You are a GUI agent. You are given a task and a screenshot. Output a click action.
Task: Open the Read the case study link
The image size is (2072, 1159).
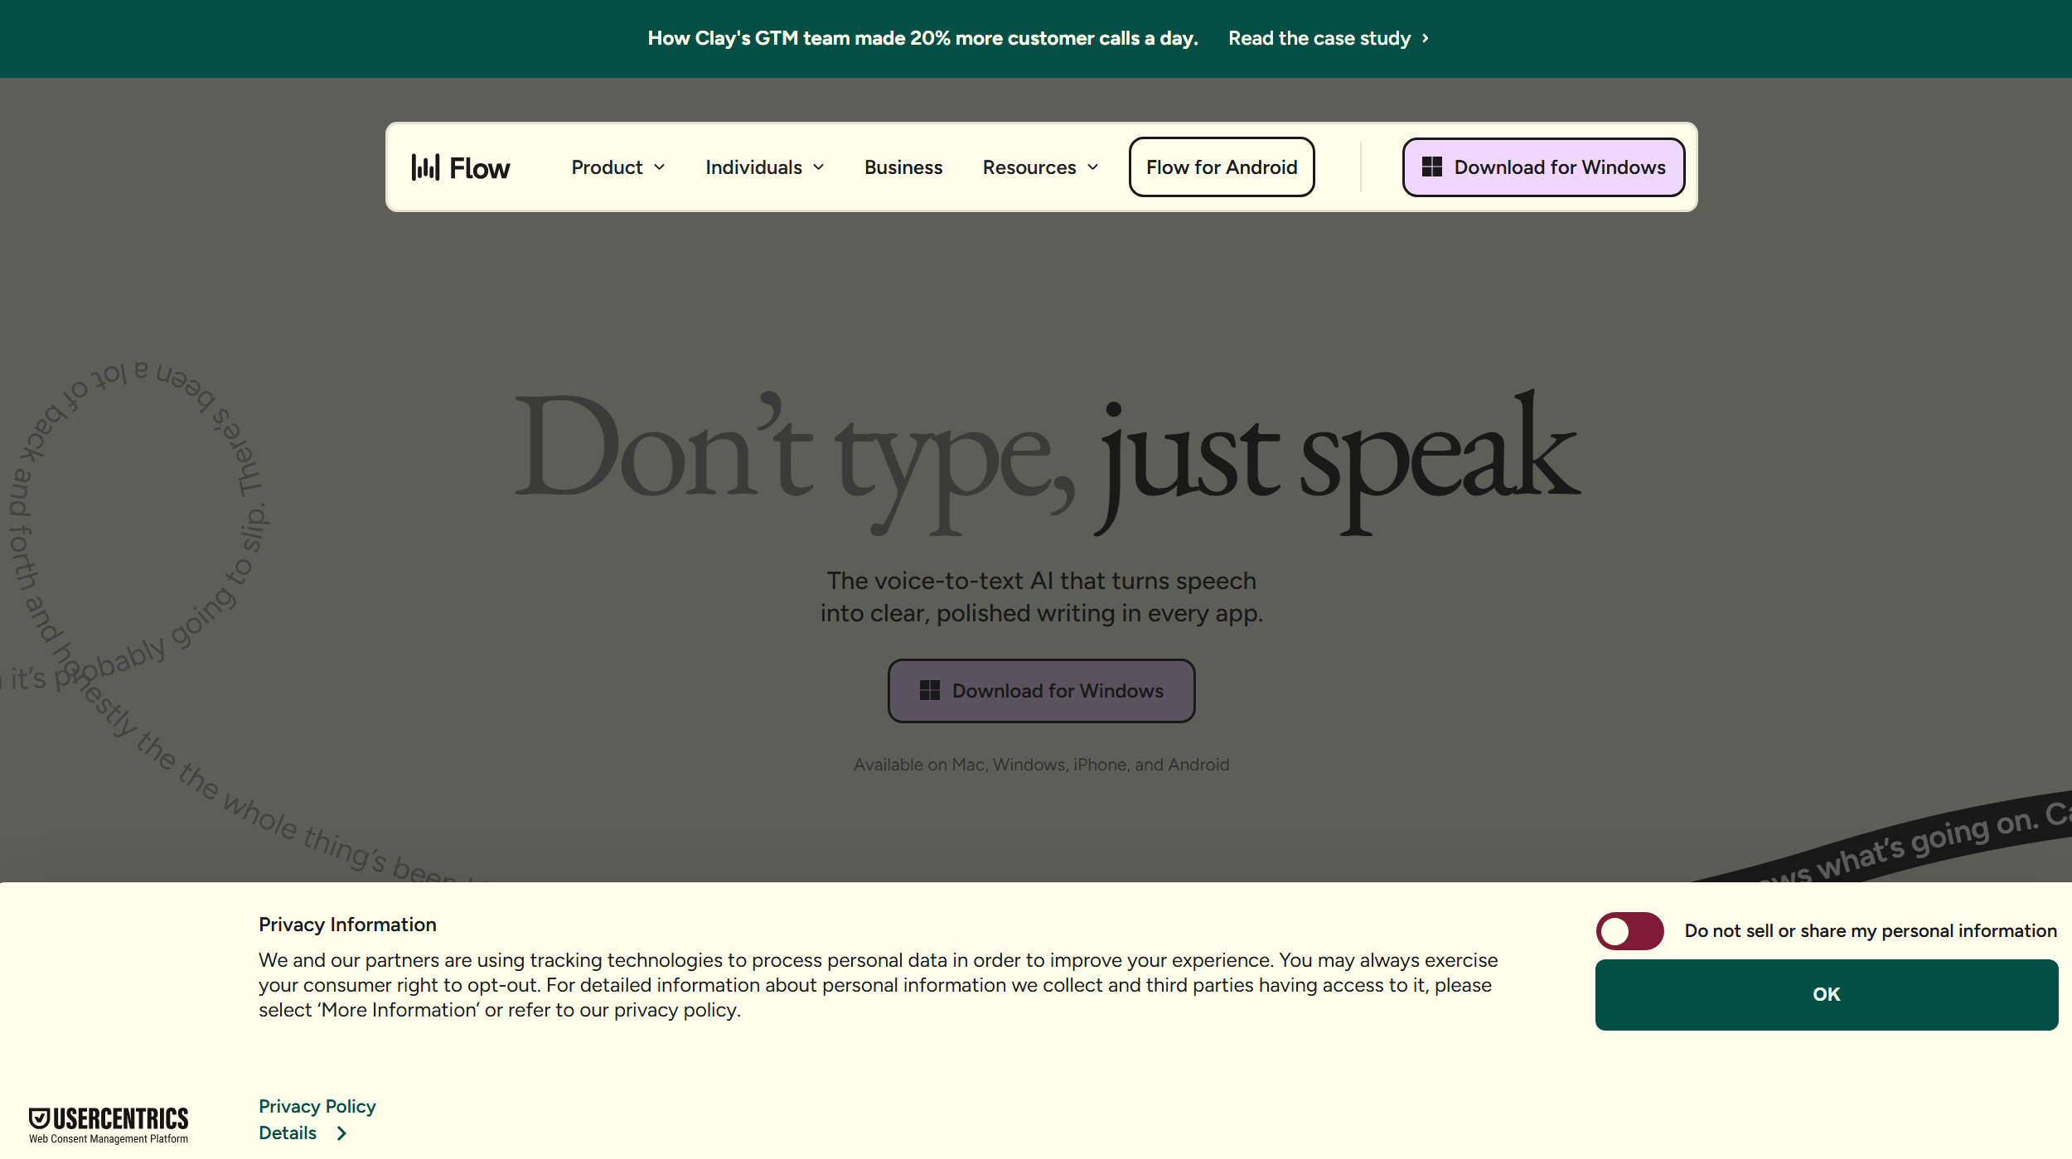(1329, 38)
